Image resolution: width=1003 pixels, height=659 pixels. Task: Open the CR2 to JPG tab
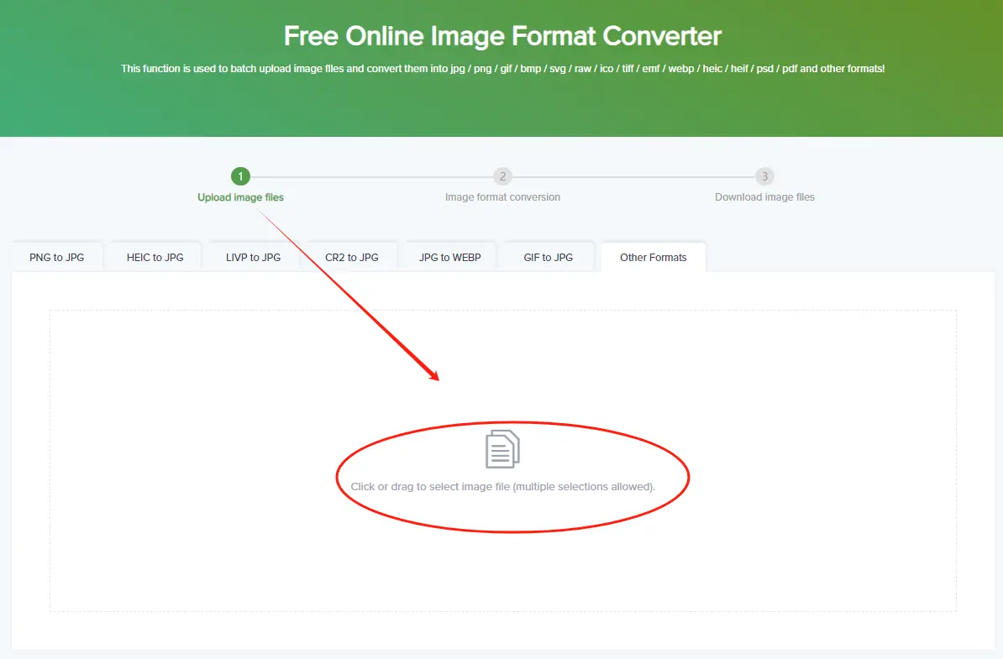click(352, 257)
